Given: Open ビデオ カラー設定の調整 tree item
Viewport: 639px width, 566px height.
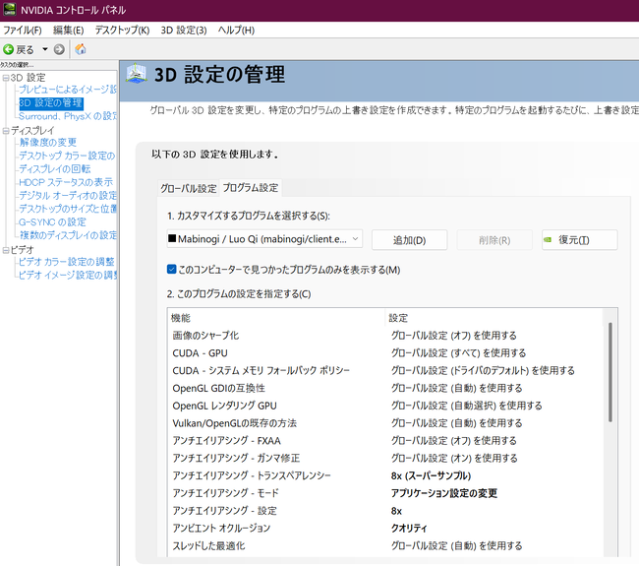Looking at the screenshot, I should click(67, 262).
